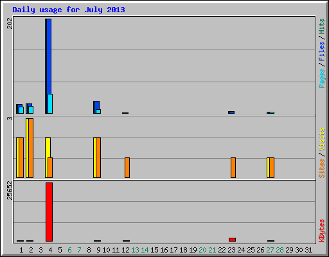Click the green day 13 axis label
Image resolution: width=329 pixels, height=257 pixels.
135,250
